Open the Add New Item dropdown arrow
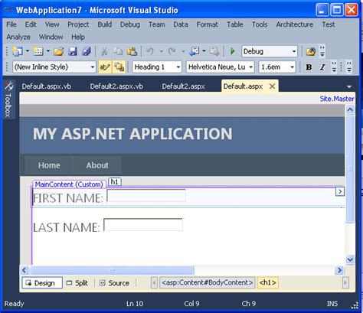 point(48,51)
